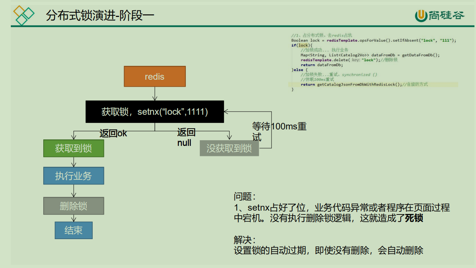Select the orange redis box
This screenshot has width=476, height=268.
click(155, 76)
